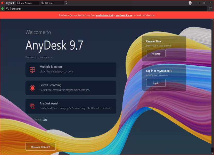The height and width of the screenshot is (155, 214).
Task: Click the address bar page icon beside Welcome
Action: [x=8, y=8]
